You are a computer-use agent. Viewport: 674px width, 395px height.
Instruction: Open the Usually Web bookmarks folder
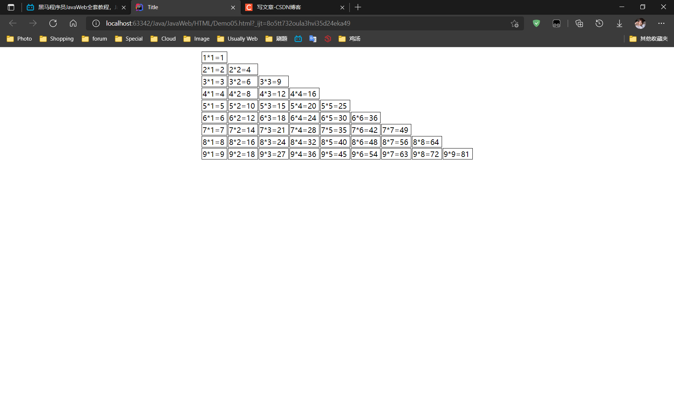click(237, 39)
